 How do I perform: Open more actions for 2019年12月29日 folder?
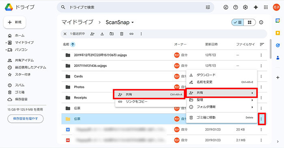261,55
